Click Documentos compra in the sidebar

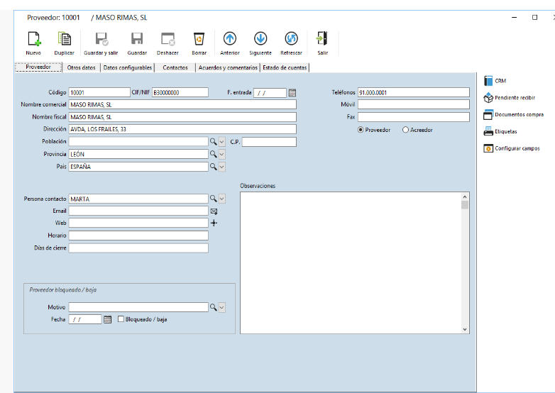pyautogui.click(x=518, y=114)
